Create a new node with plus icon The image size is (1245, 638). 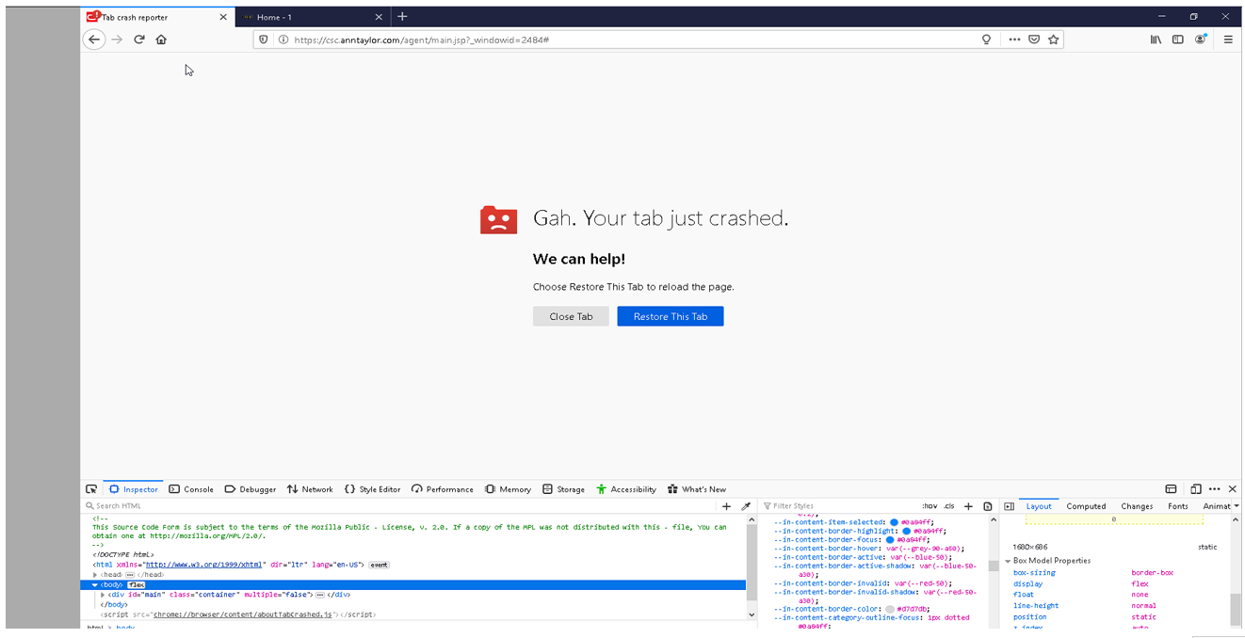click(x=726, y=506)
